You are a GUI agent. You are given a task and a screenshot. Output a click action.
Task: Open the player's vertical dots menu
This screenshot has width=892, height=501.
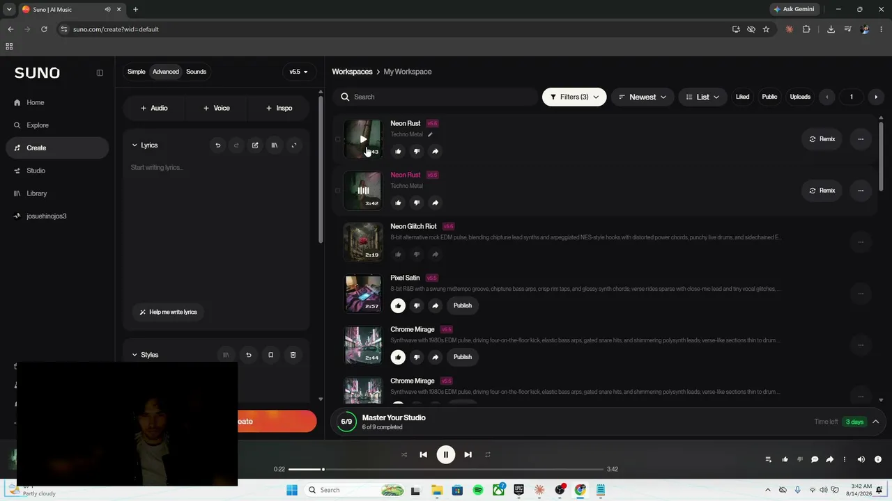[x=845, y=459]
